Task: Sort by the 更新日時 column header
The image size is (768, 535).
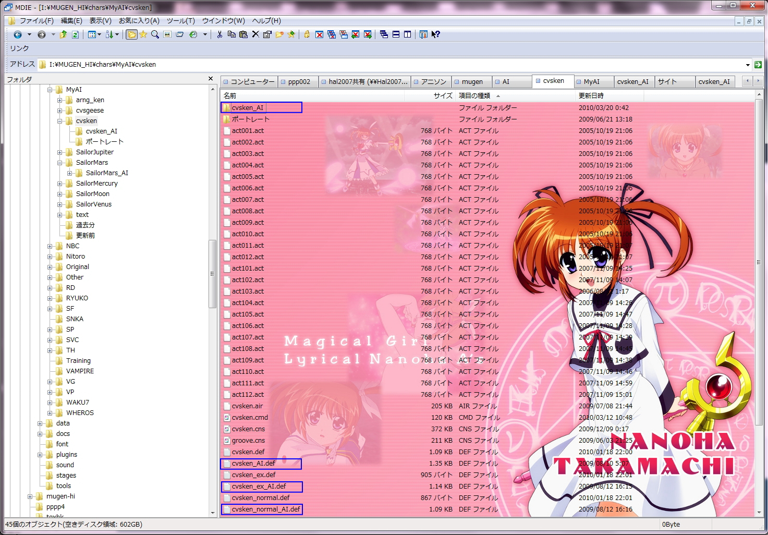Action: coord(591,96)
